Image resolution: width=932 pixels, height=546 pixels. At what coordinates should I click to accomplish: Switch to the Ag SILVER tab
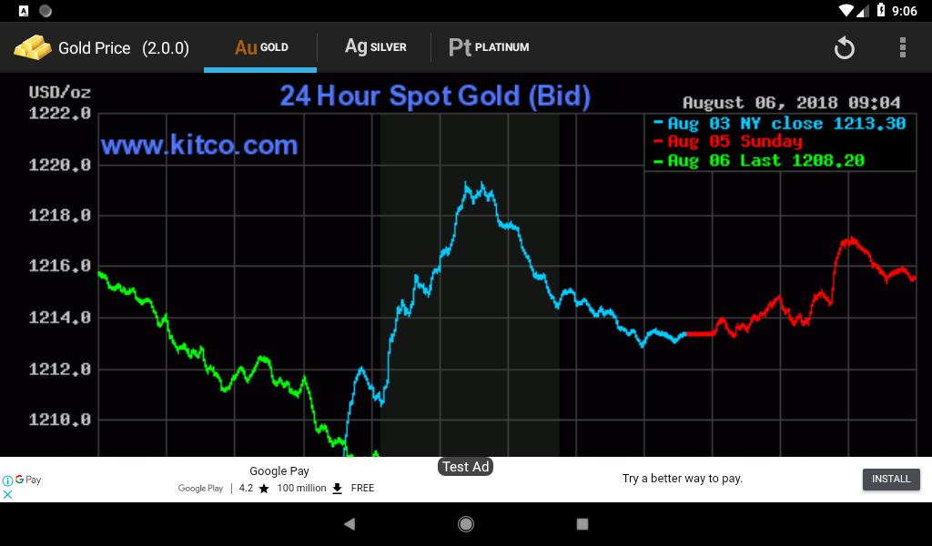pyautogui.click(x=375, y=46)
